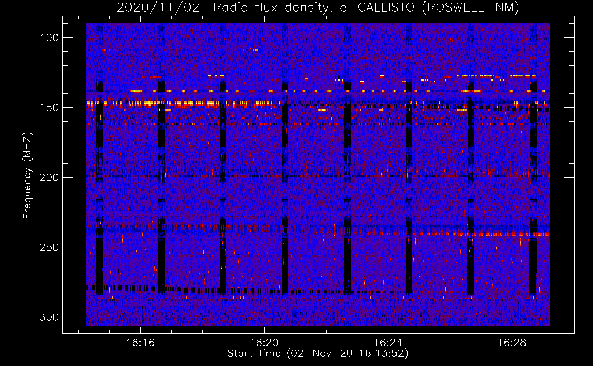
Task: Click the 16:16 time tick label
Action: (x=140, y=343)
